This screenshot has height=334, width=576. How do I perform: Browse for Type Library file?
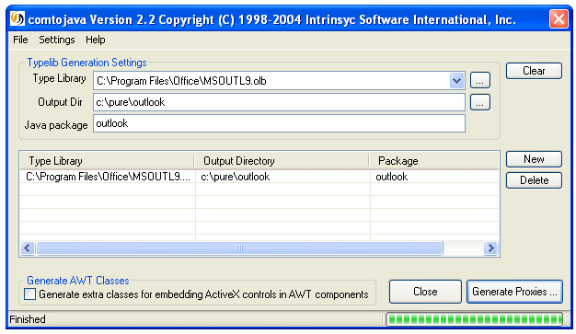(479, 80)
